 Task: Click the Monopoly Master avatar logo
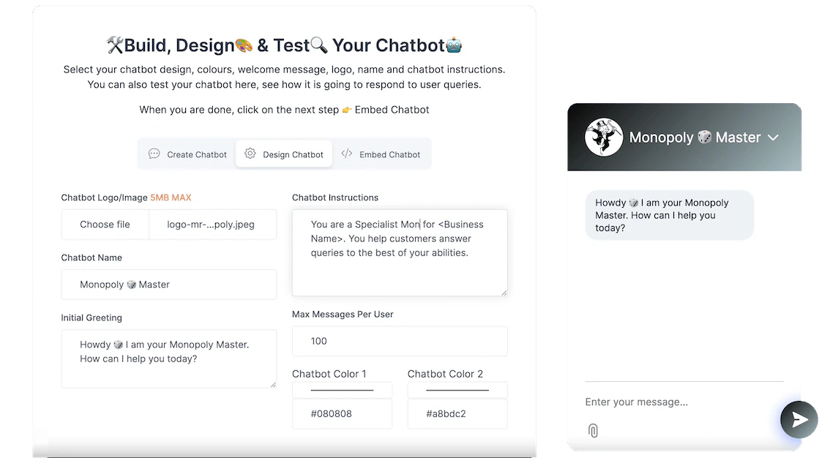(604, 137)
